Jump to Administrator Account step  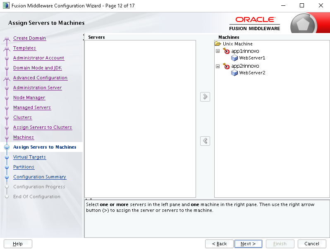(x=38, y=58)
